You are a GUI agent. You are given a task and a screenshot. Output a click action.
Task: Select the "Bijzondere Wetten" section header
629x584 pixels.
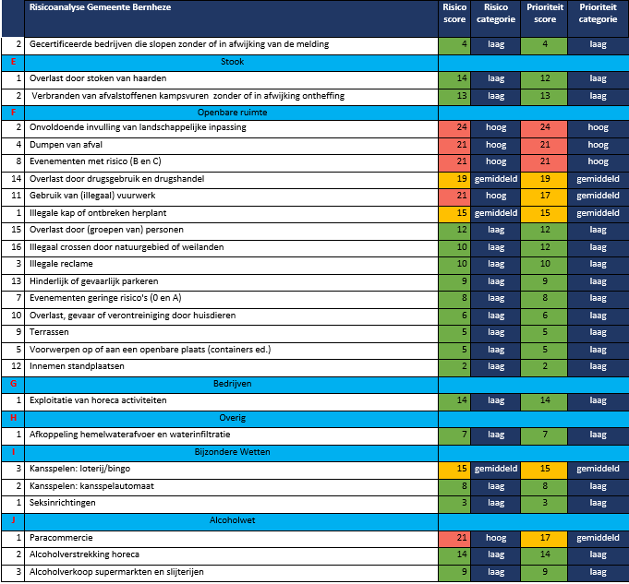click(x=233, y=452)
